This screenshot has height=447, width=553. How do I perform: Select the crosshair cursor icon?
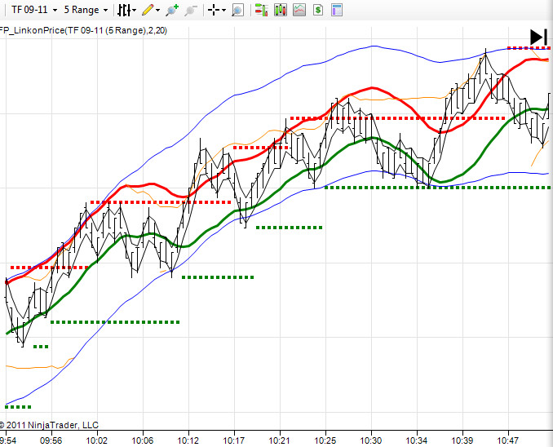[x=214, y=10]
